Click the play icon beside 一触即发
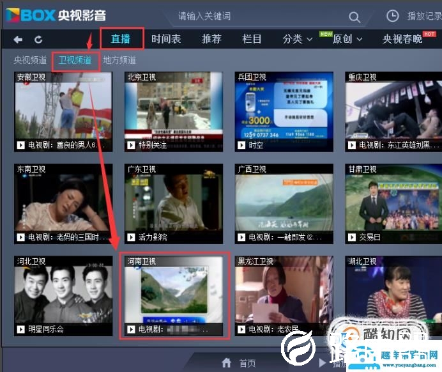442x372 pixels. click(x=241, y=237)
